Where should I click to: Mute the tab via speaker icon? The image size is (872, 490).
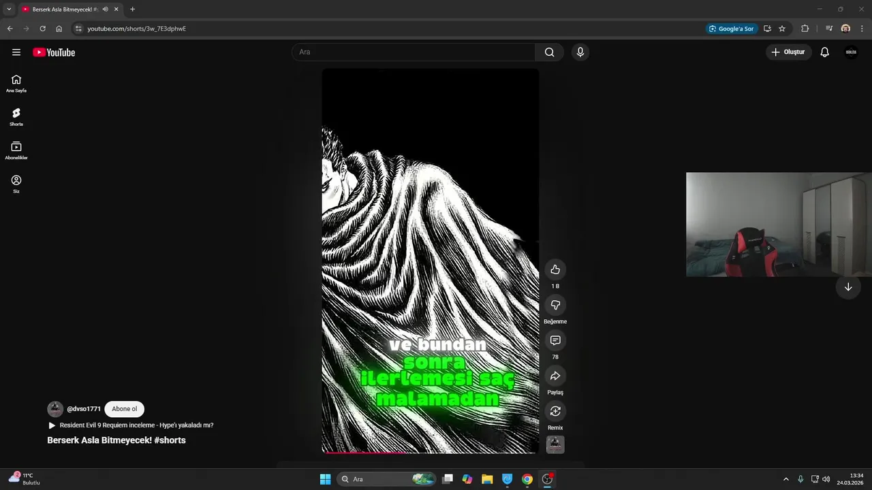(106, 10)
